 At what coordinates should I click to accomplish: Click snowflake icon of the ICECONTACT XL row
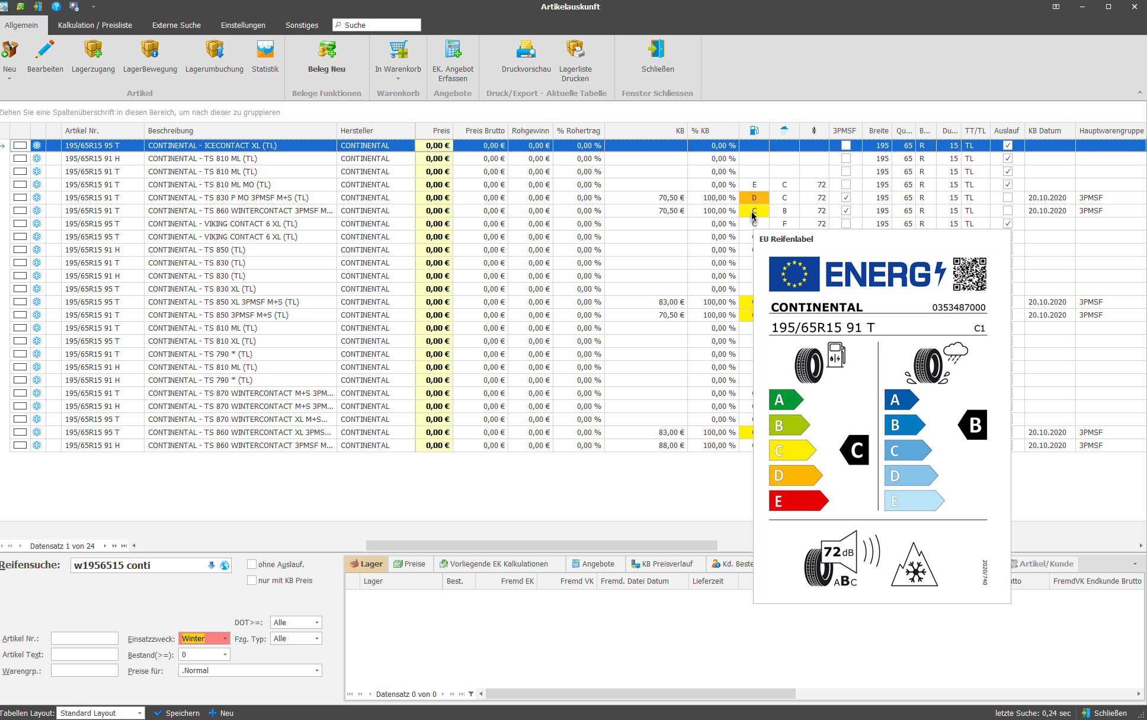point(37,145)
